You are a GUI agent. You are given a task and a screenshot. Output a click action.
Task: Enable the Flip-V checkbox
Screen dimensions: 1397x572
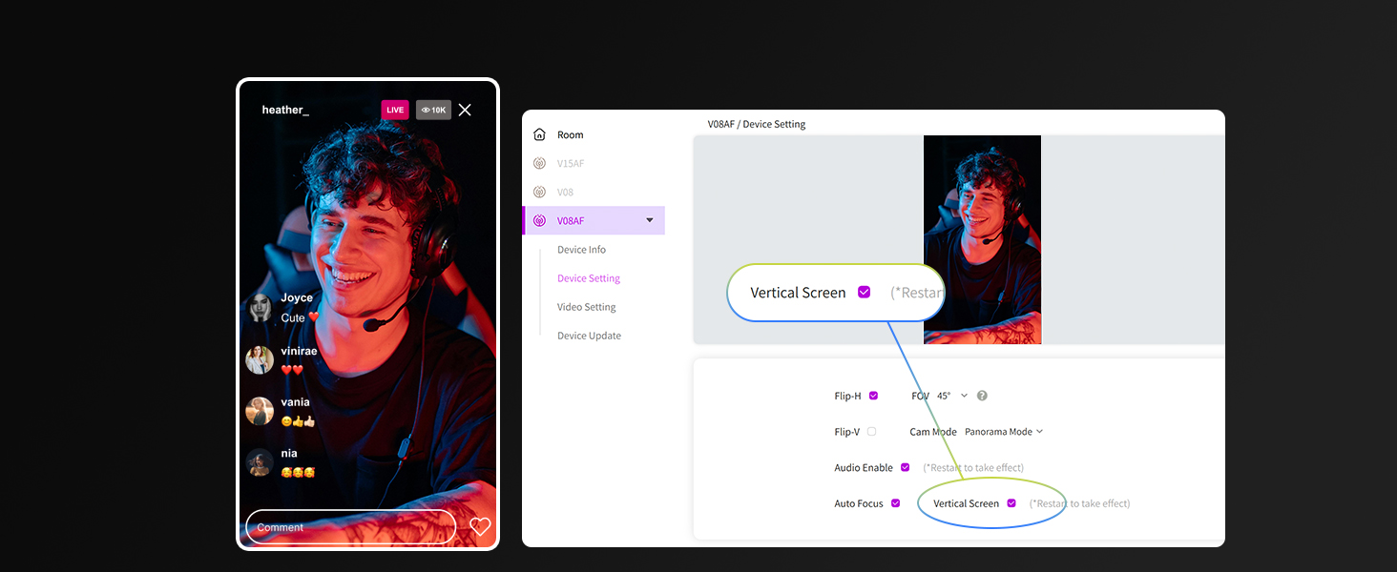point(871,431)
